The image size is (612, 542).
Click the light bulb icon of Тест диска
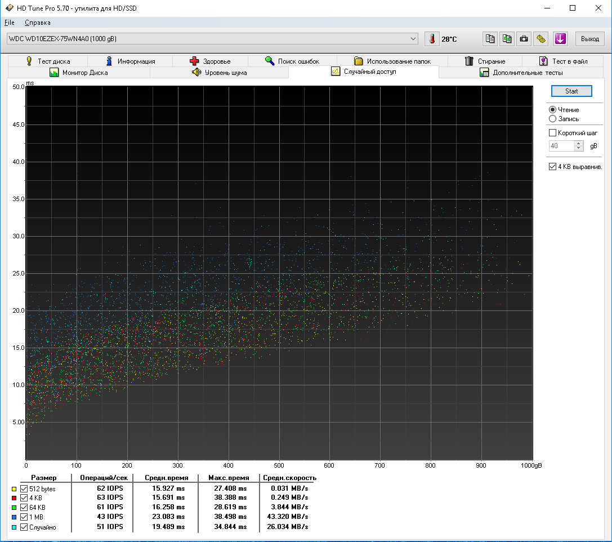click(29, 61)
